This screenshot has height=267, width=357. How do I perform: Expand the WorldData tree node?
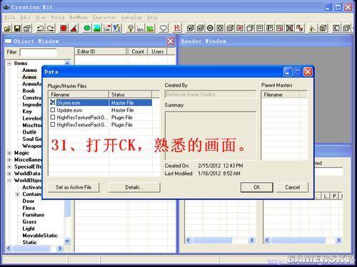(9, 174)
